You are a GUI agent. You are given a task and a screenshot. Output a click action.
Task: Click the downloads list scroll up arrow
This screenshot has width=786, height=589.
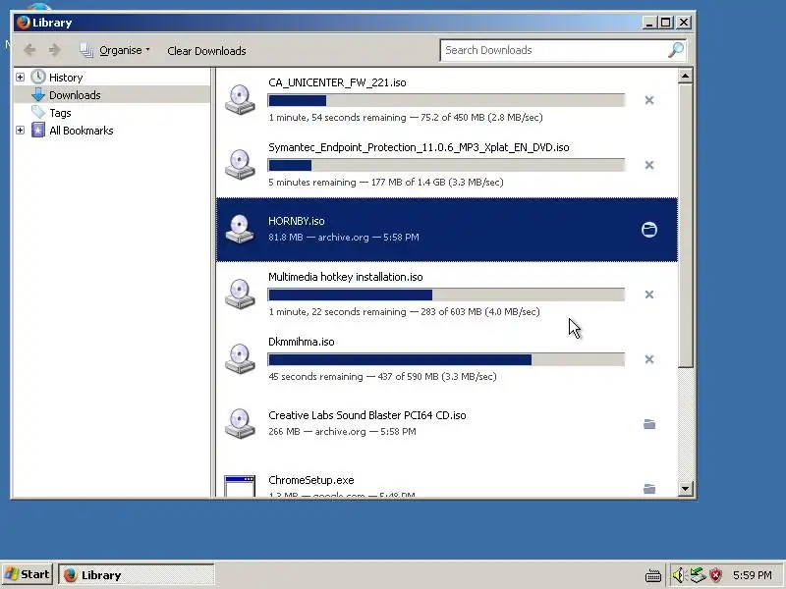pos(685,77)
